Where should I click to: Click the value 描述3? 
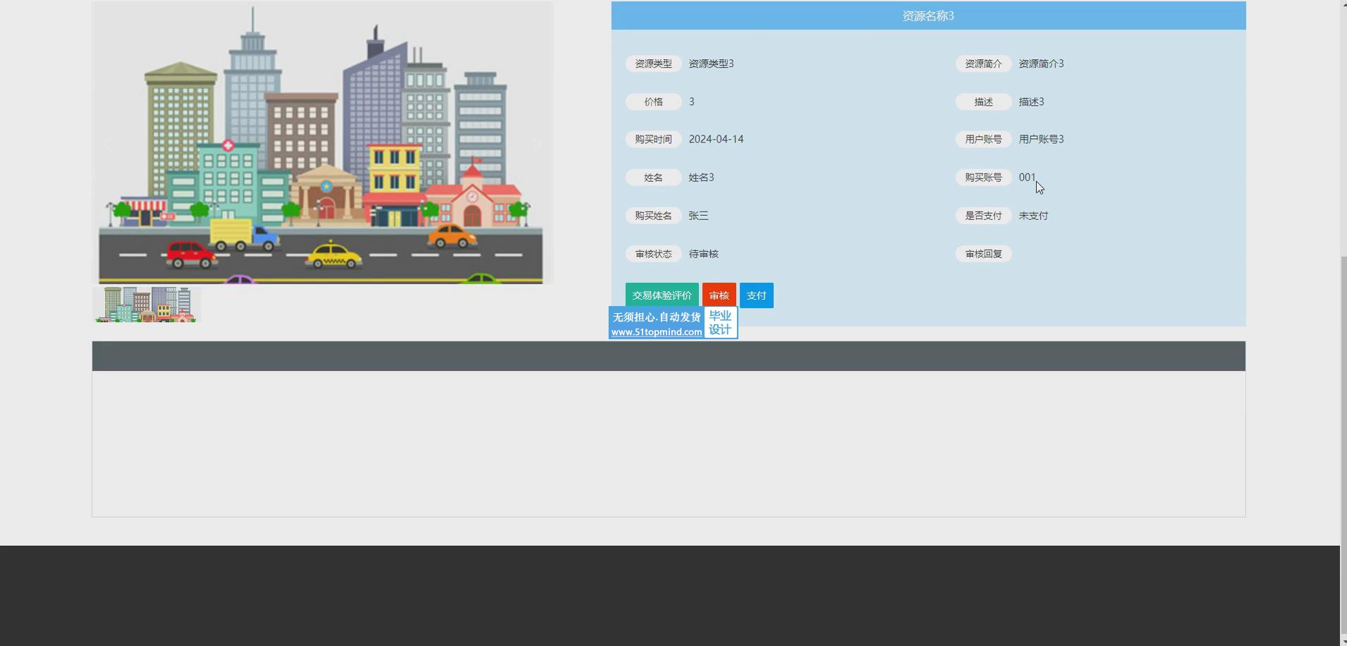click(1031, 102)
